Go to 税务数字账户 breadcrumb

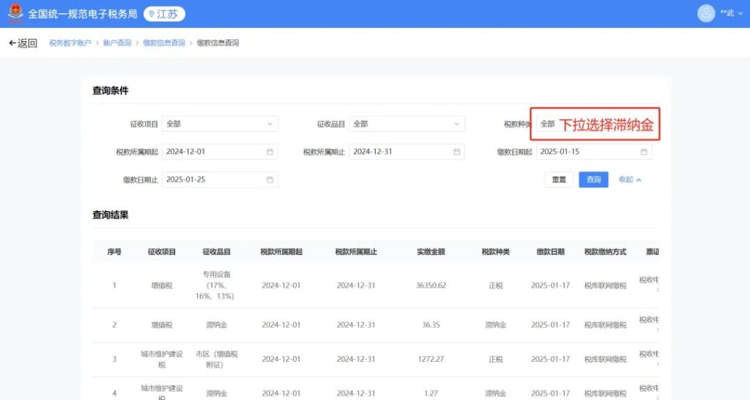(70, 43)
